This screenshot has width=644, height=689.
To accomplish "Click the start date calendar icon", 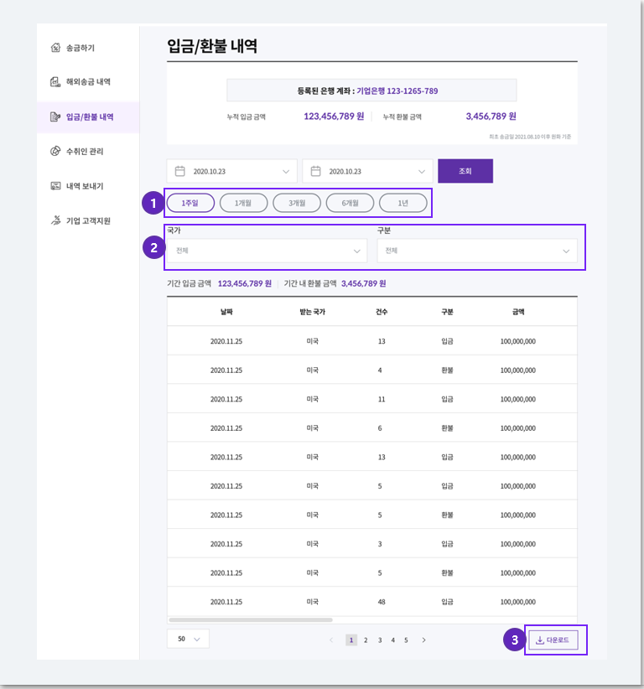I will tap(180, 171).
